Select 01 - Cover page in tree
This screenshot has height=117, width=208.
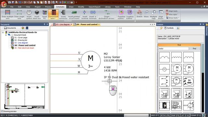click(x=21, y=38)
